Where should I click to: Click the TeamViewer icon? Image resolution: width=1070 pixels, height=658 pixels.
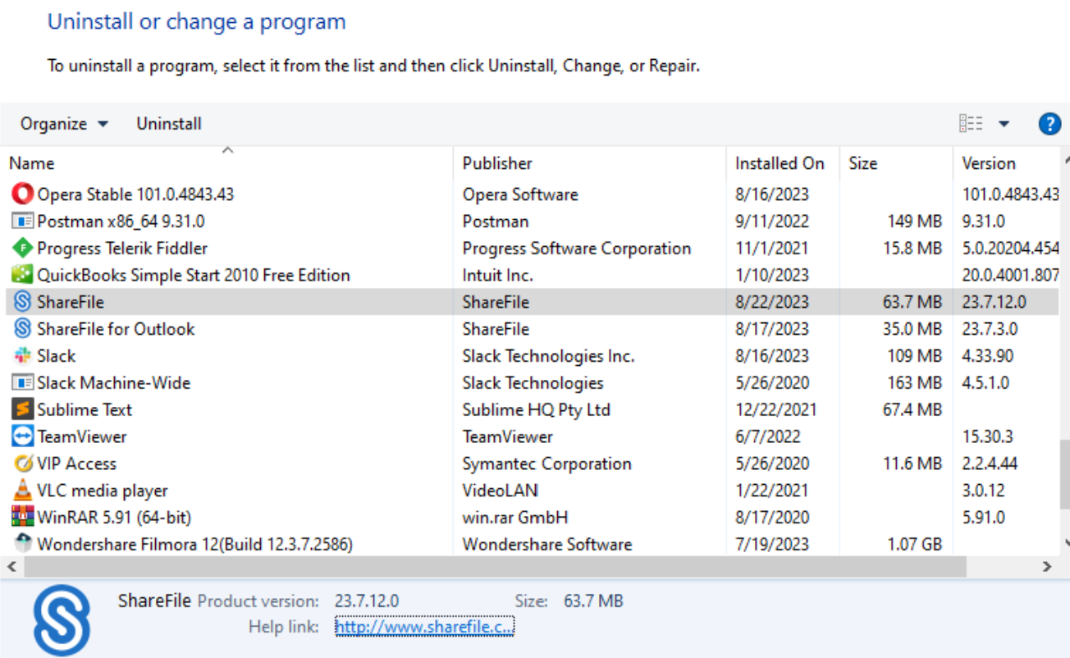(x=23, y=436)
